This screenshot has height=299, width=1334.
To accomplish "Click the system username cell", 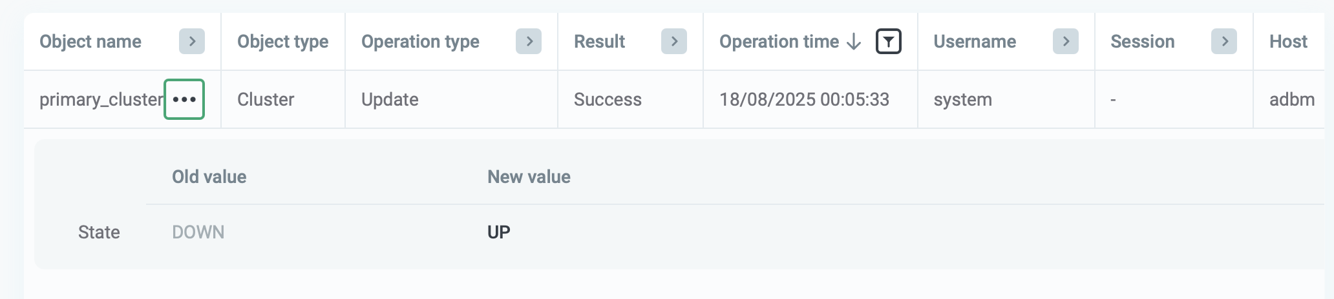I will (962, 99).
